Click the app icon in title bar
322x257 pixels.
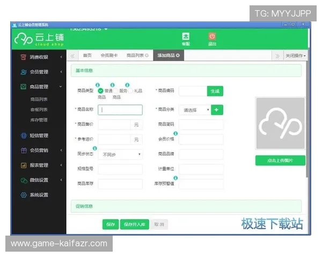(x=14, y=25)
